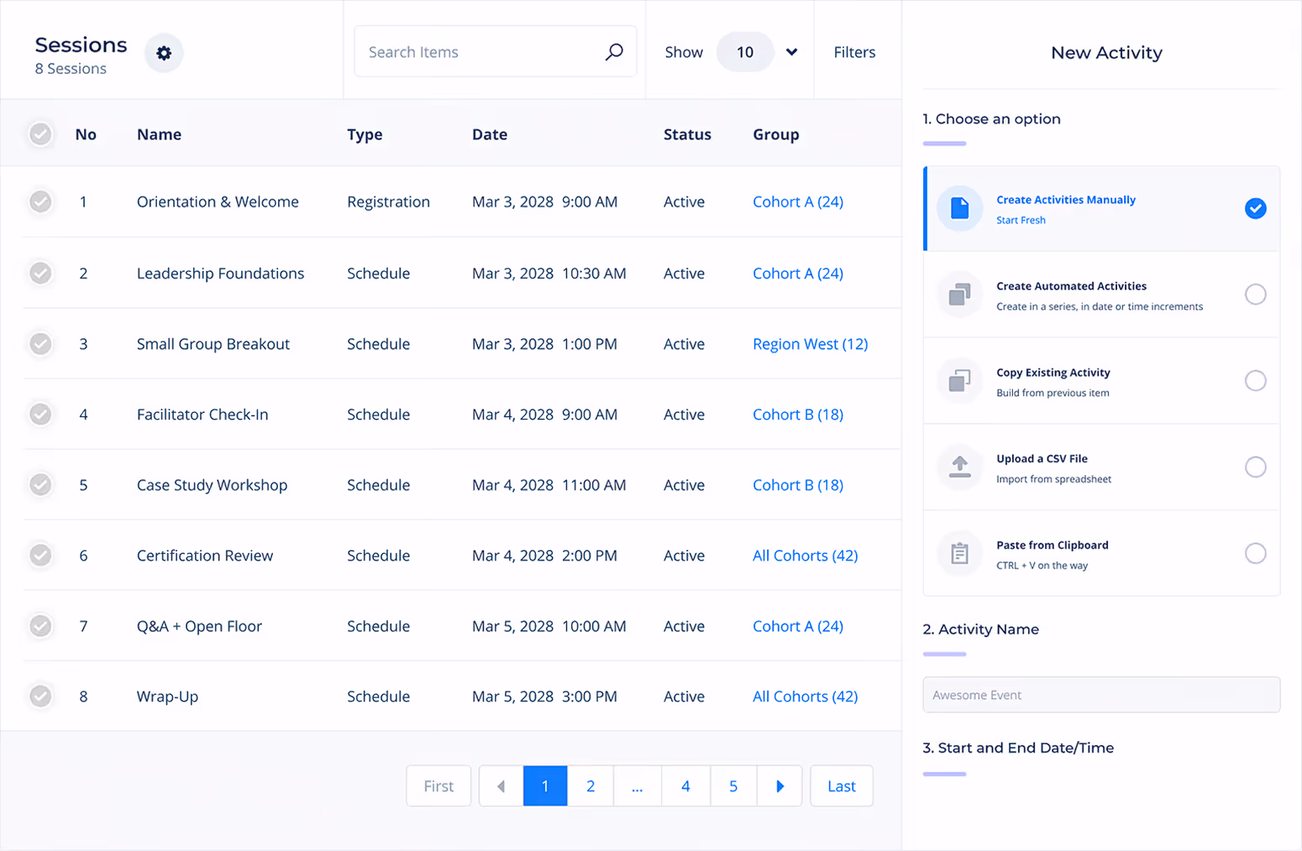Open the ellipsis pagination option

click(x=638, y=786)
